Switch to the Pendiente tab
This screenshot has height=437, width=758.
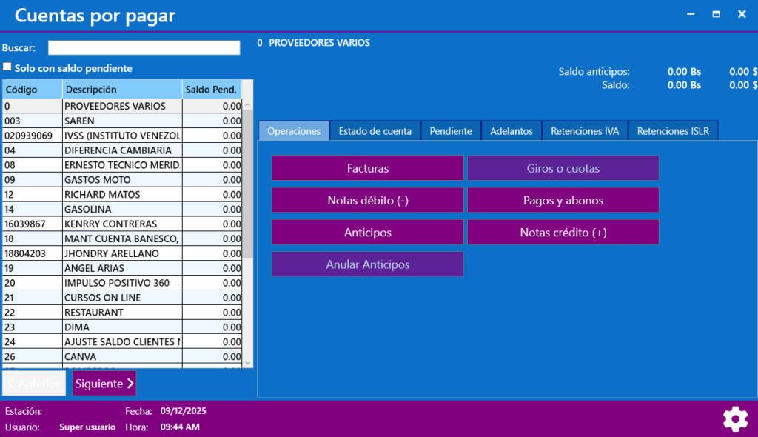pos(451,131)
